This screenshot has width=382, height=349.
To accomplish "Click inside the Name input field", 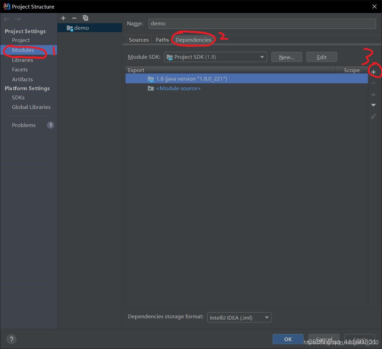I will pos(262,23).
